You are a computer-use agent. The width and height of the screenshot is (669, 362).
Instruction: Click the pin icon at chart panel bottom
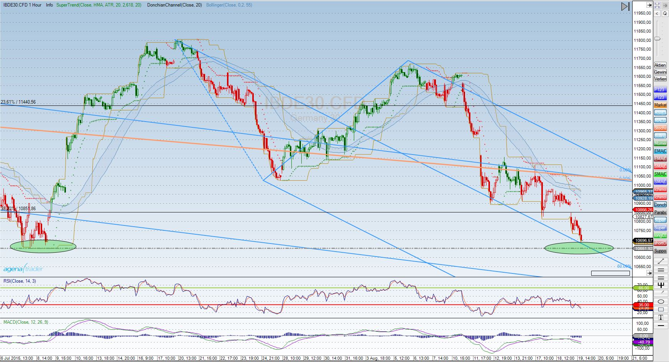point(649,273)
